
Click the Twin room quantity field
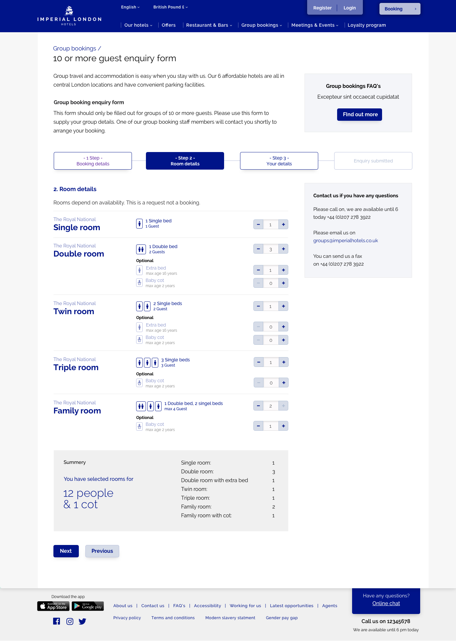tap(271, 306)
